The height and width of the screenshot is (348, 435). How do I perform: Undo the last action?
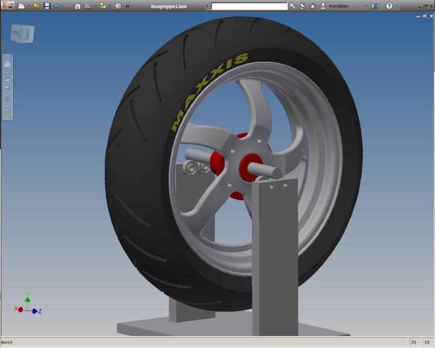57,6
